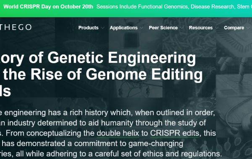Click the stethoscope background image
Image resolution: width=252 pixels, height=159 pixels.
pos(234,118)
